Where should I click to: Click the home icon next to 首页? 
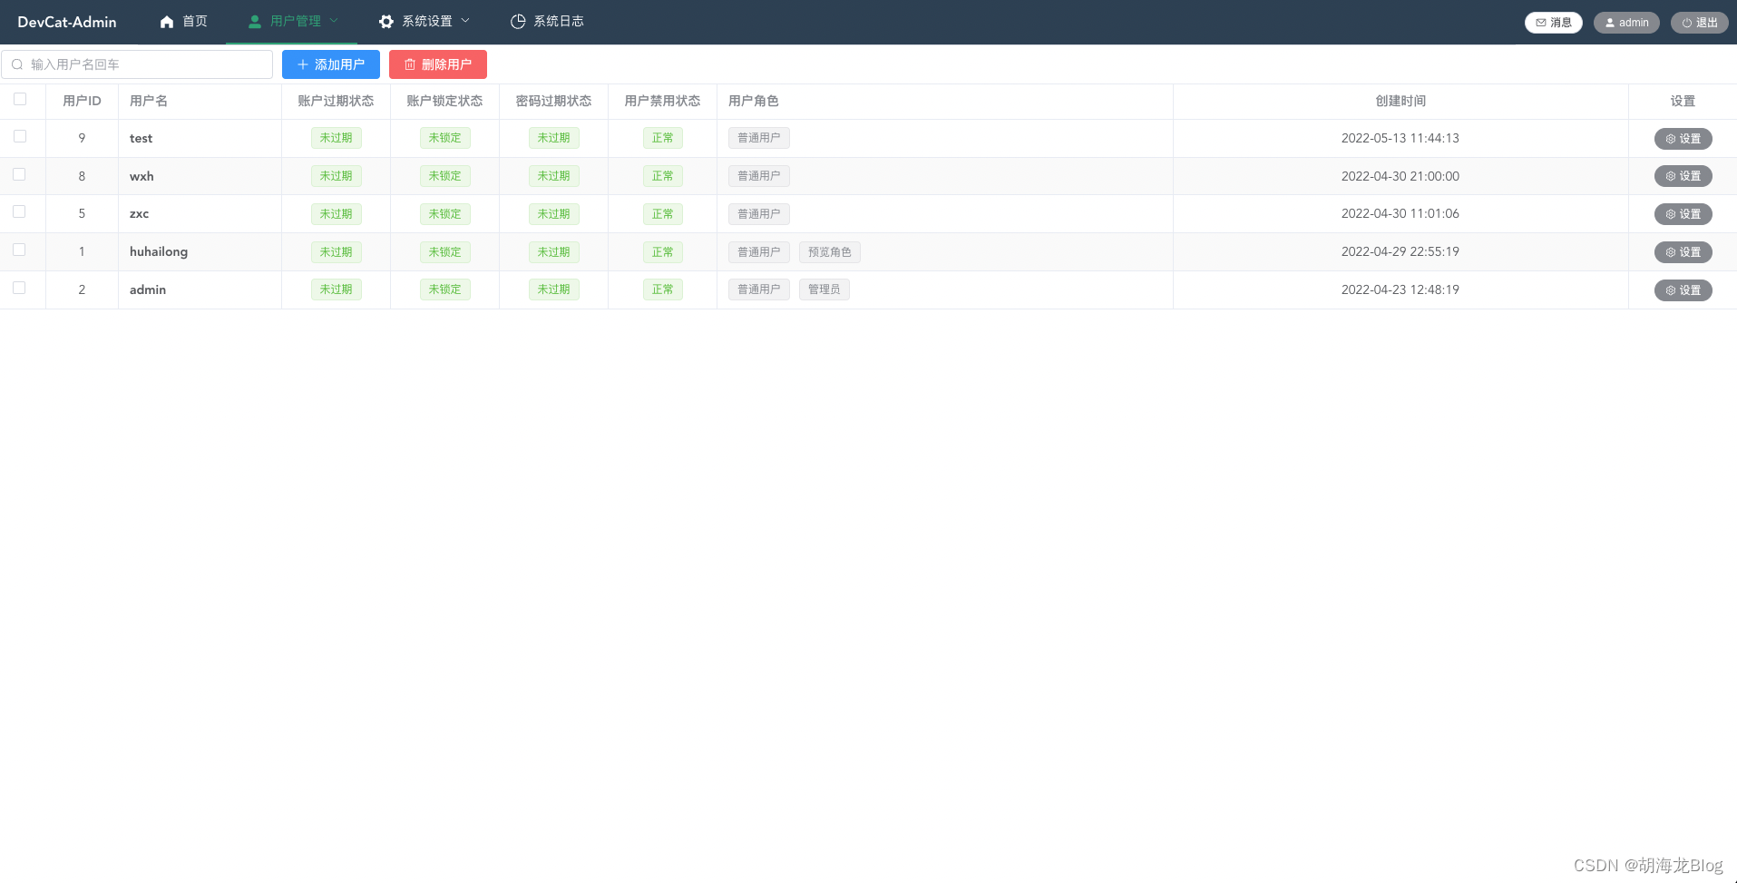tap(167, 22)
